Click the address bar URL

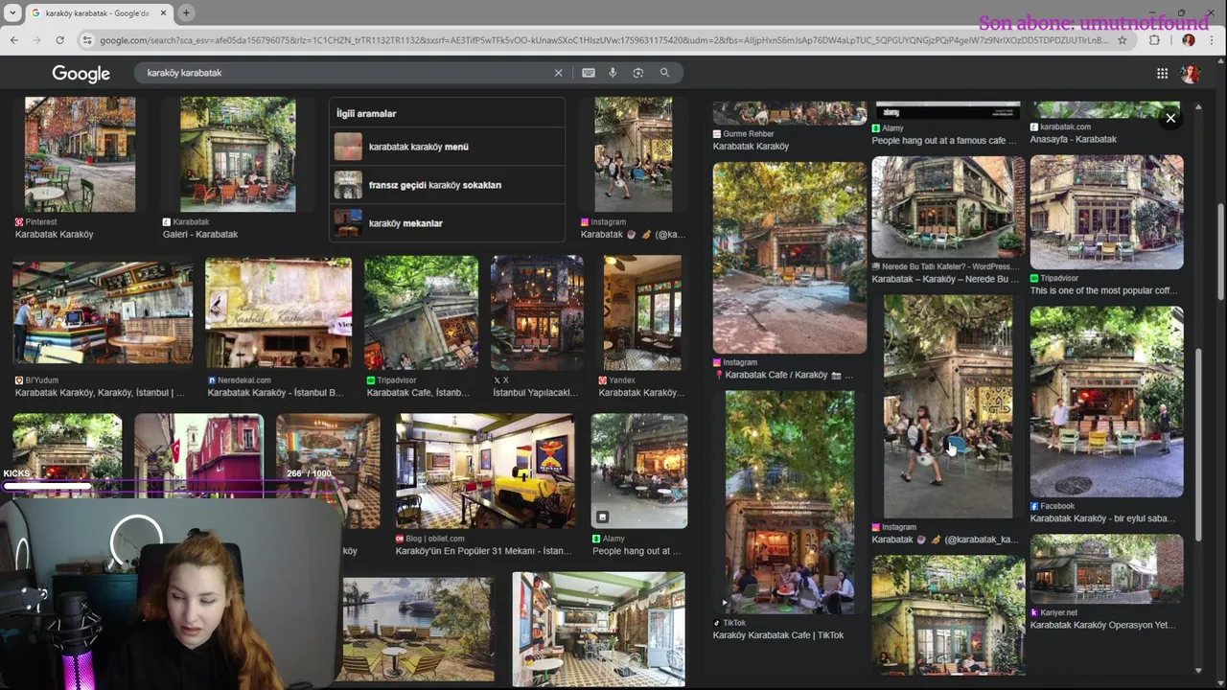click(x=604, y=40)
